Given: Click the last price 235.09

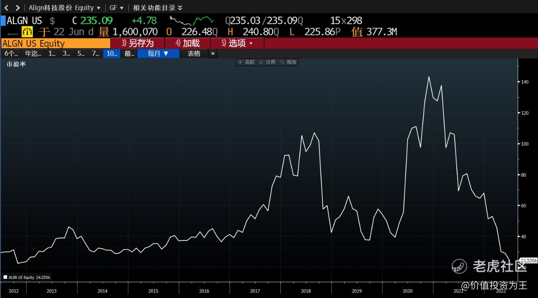Looking at the screenshot, I should coord(96,20).
